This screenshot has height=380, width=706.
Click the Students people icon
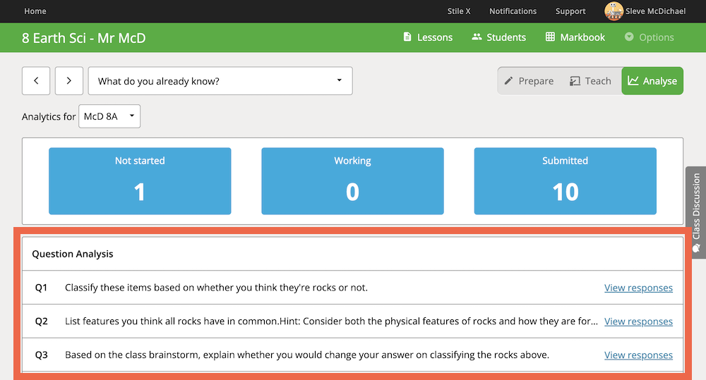point(477,37)
